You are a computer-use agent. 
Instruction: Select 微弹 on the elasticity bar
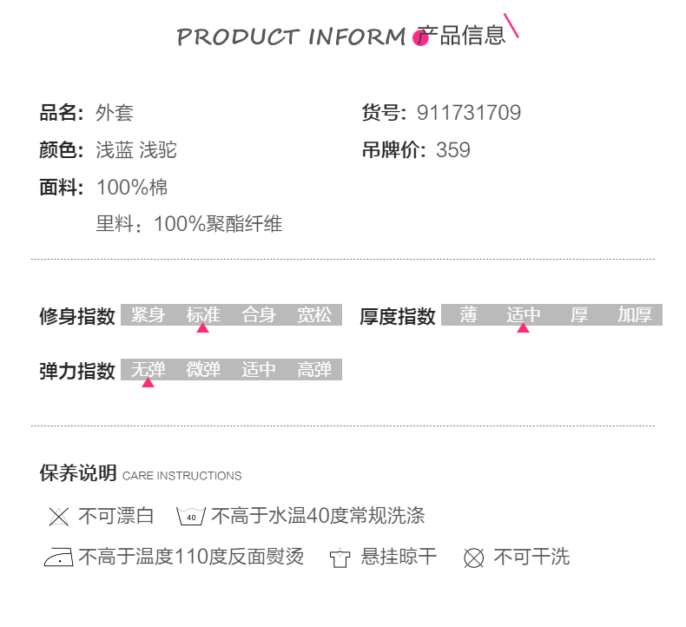[203, 369]
